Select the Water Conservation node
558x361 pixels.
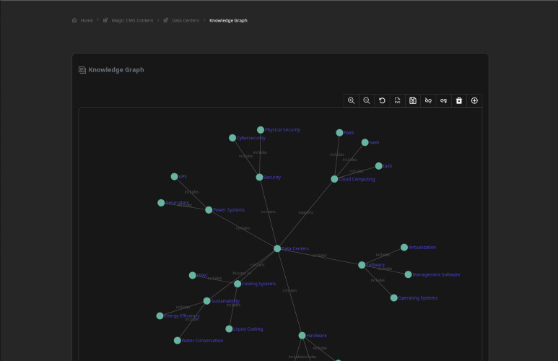[x=178, y=341]
